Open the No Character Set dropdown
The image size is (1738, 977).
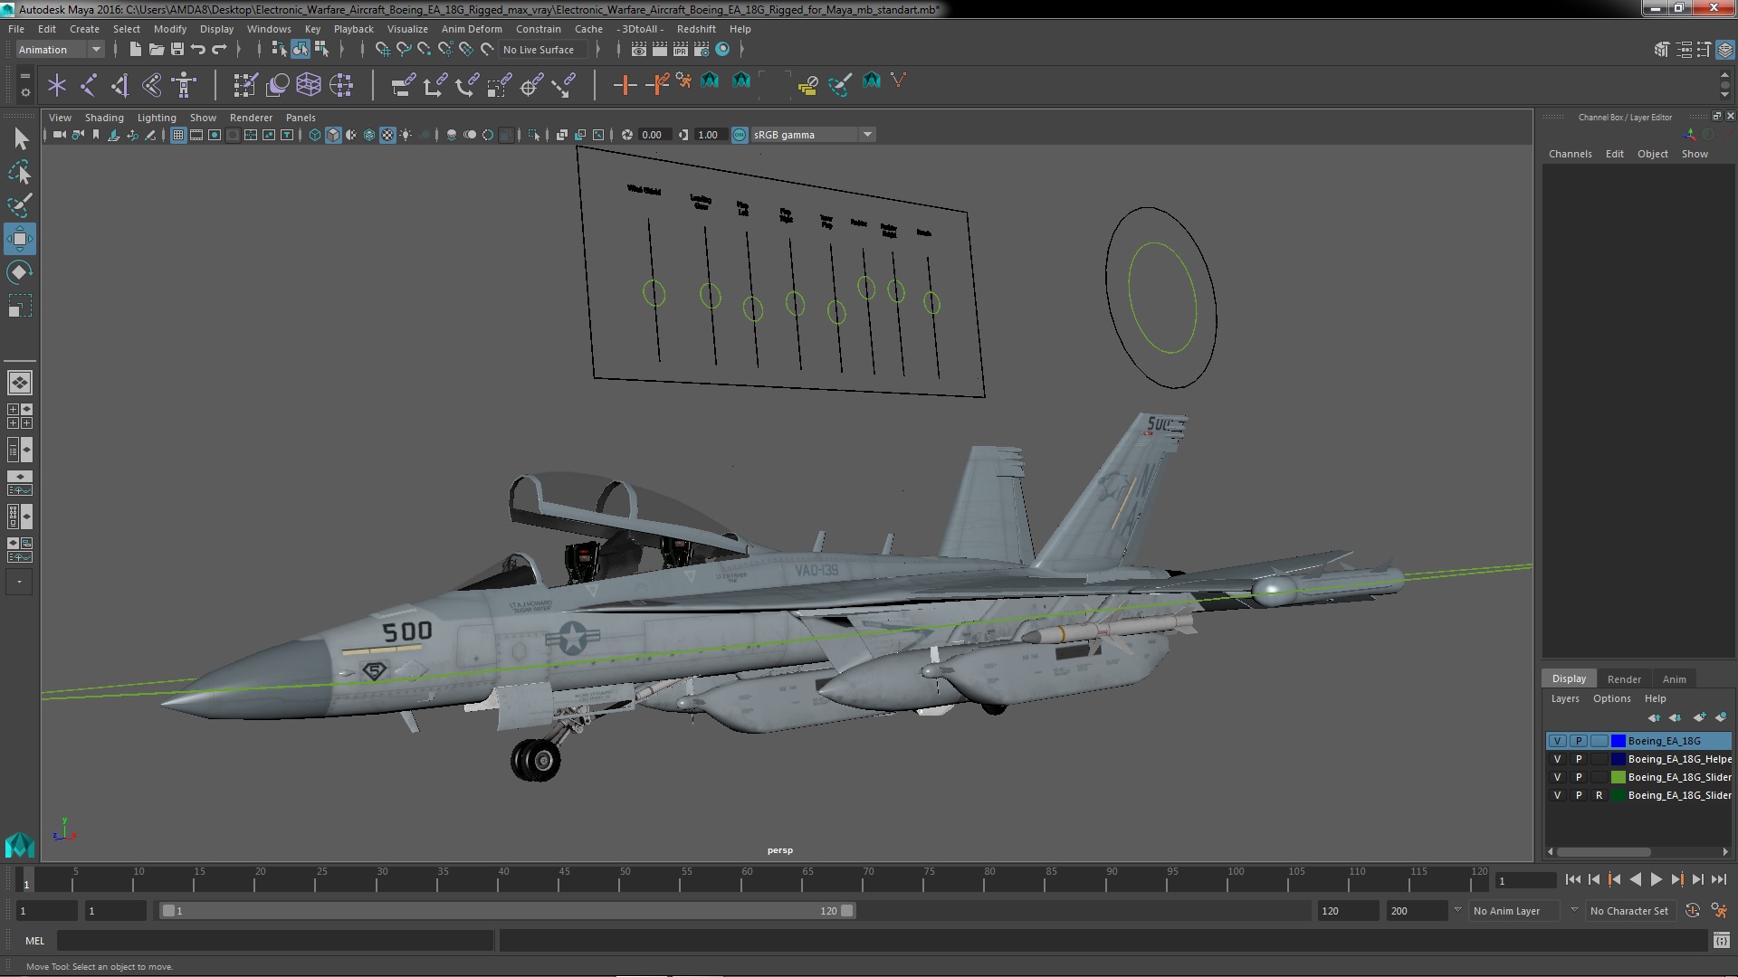[x=1632, y=911]
